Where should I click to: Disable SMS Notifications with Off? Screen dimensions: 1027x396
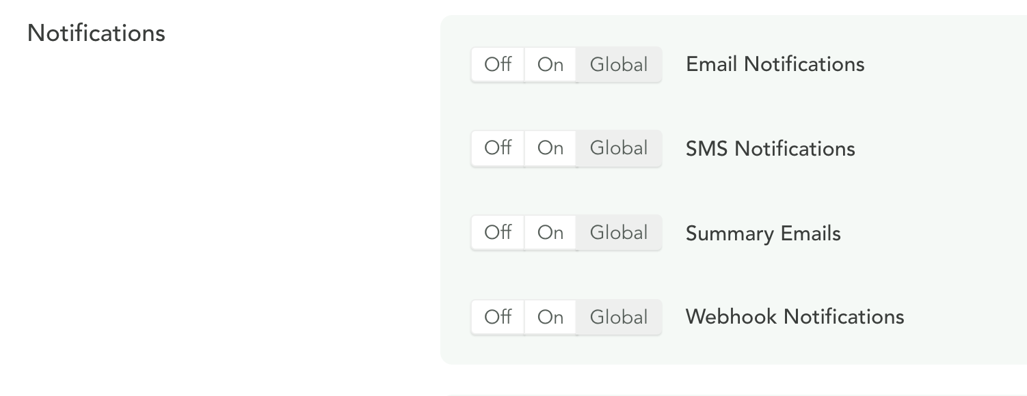click(x=498, y=148)
